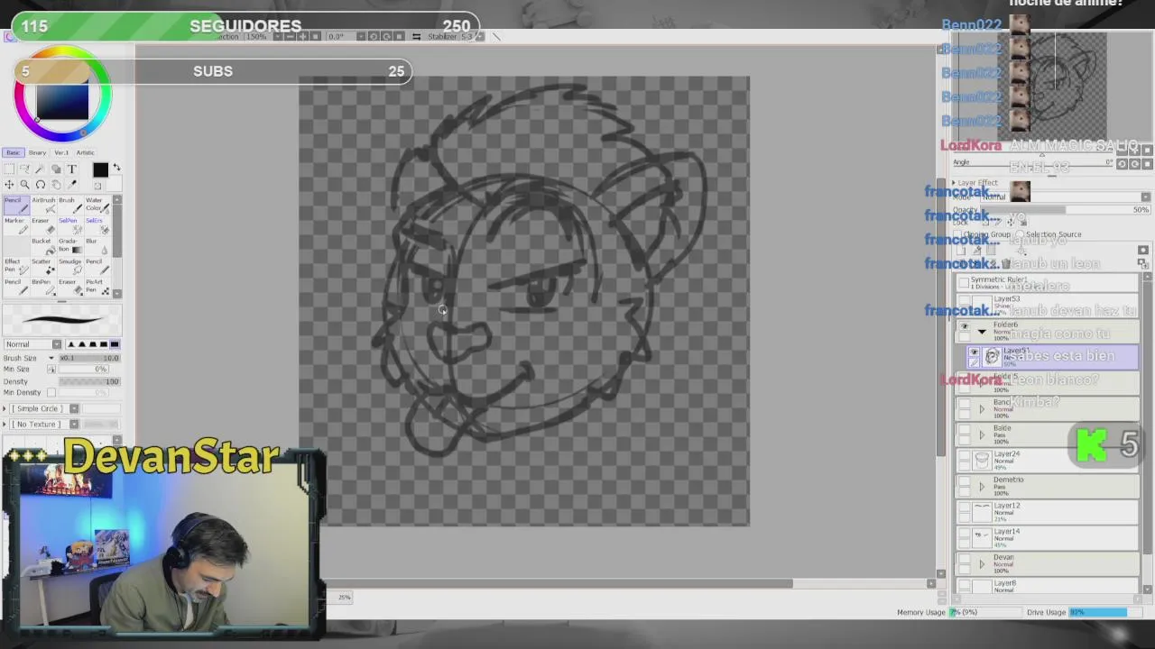Select the Text tool
Viewport: 1155px width, 649px height.
71,169
